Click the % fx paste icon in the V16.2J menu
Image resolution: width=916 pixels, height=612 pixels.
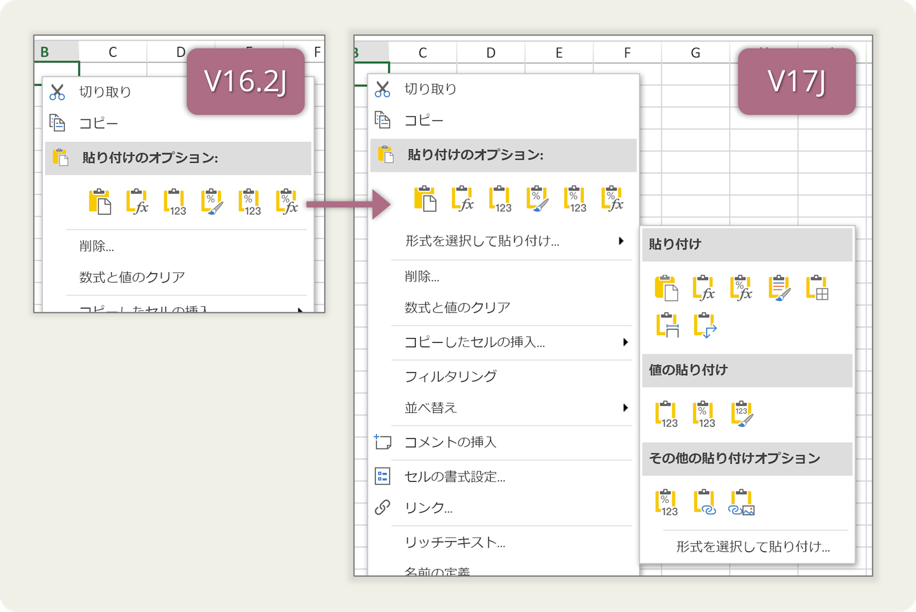pos(287,201)
